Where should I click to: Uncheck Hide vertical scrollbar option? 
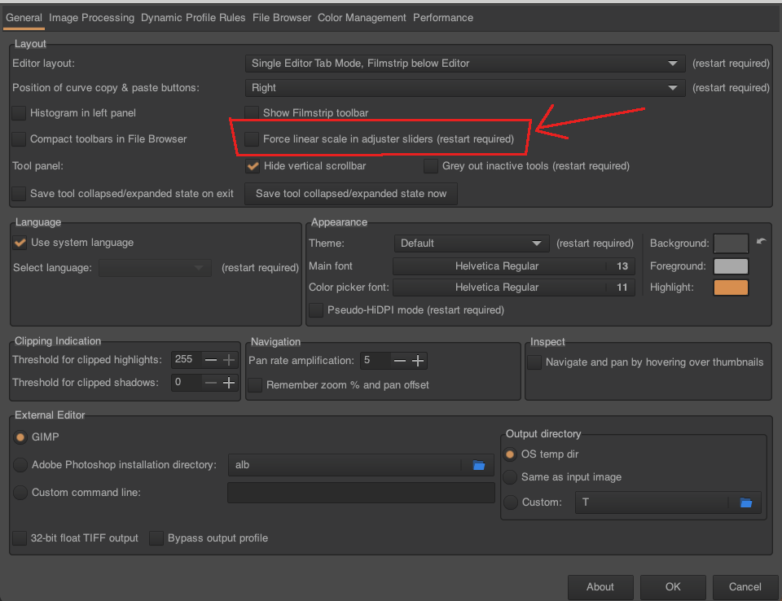click(253, 166)
